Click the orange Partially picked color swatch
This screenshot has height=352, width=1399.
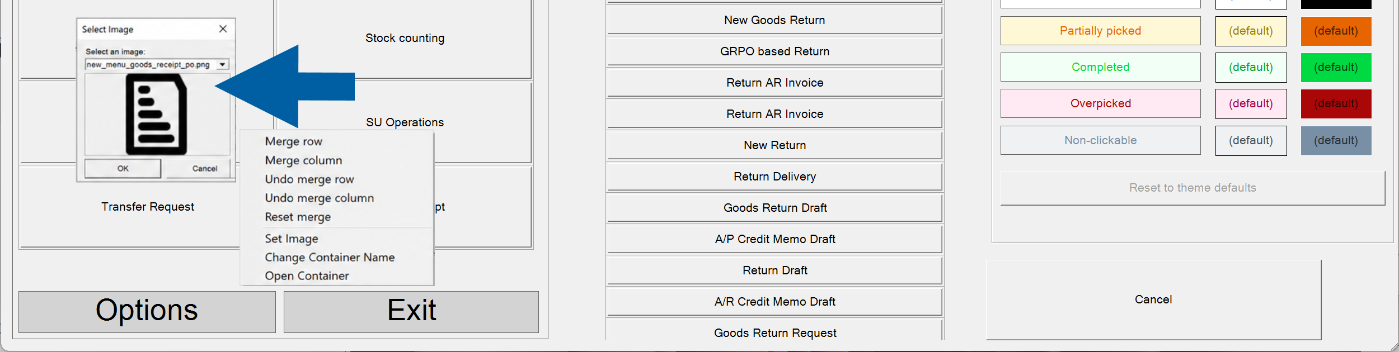pyautogui.click(x=1336, y=31)
